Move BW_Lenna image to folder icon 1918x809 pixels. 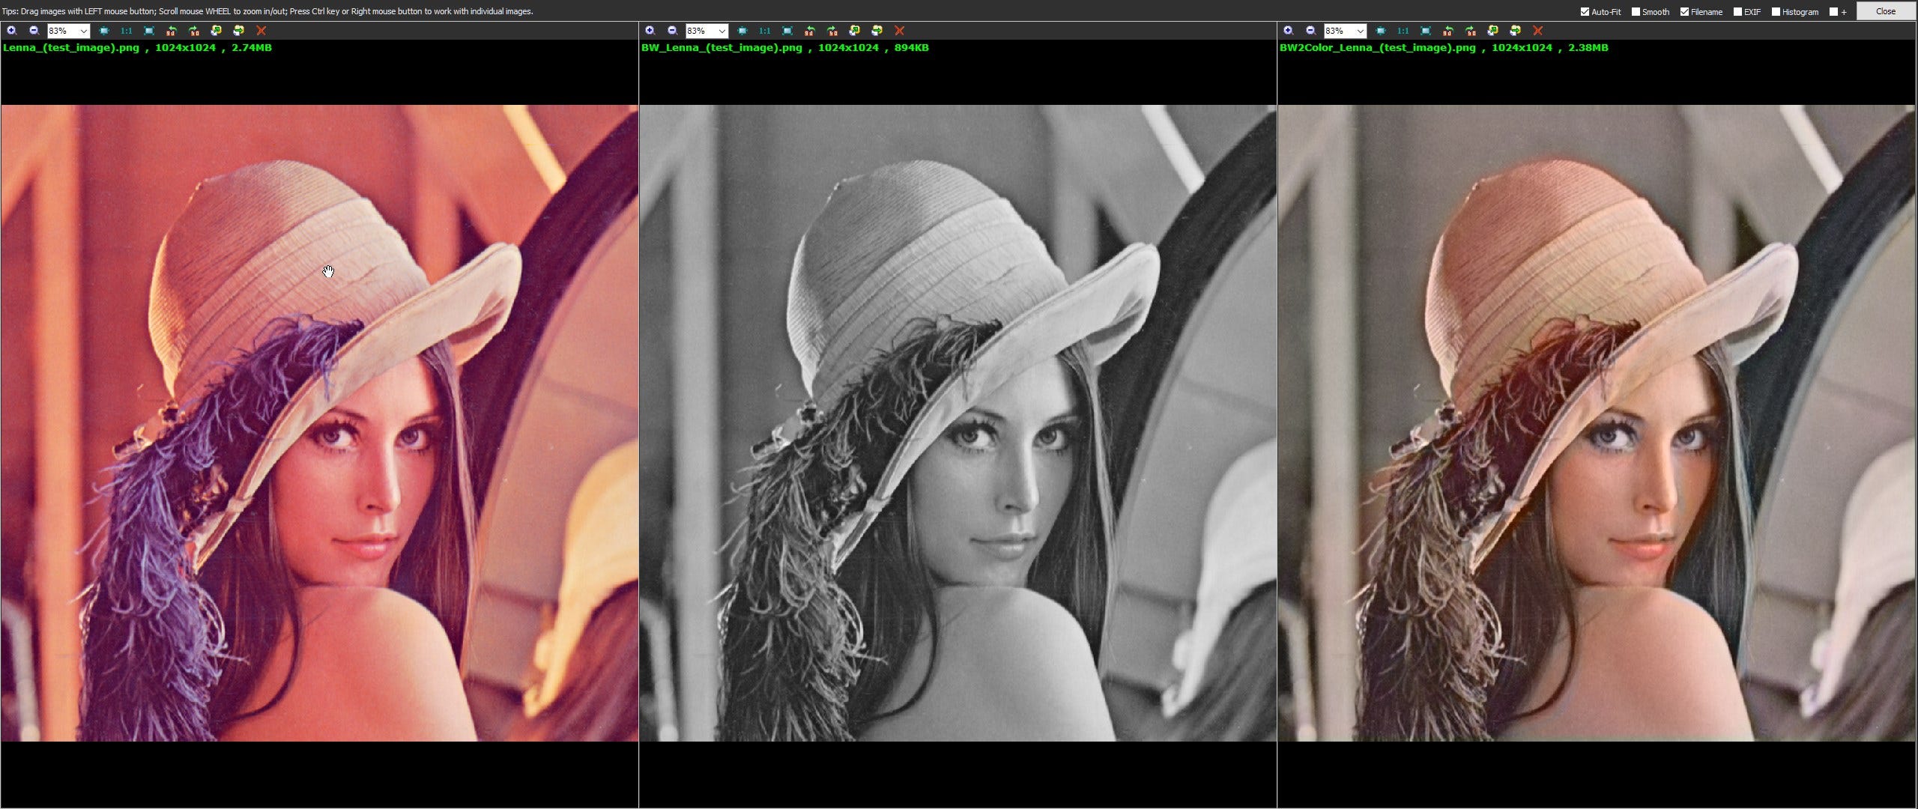click(877, 31)
